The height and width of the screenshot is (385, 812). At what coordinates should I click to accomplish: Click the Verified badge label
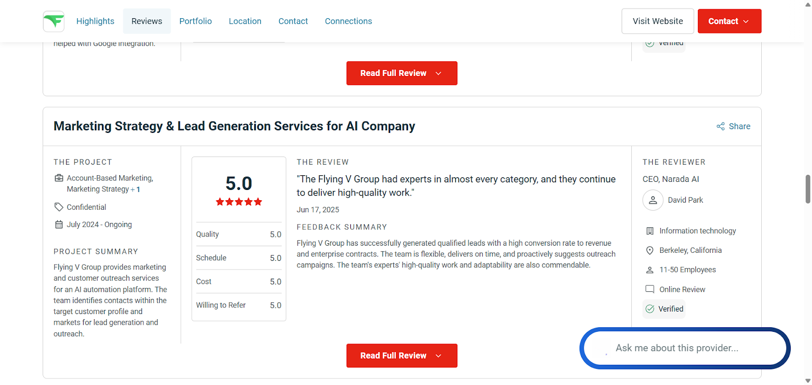(x=671, y=309)
